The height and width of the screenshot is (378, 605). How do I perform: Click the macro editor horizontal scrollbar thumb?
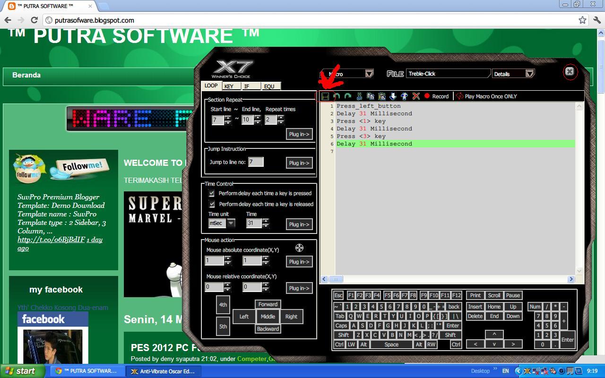[335, 279]
